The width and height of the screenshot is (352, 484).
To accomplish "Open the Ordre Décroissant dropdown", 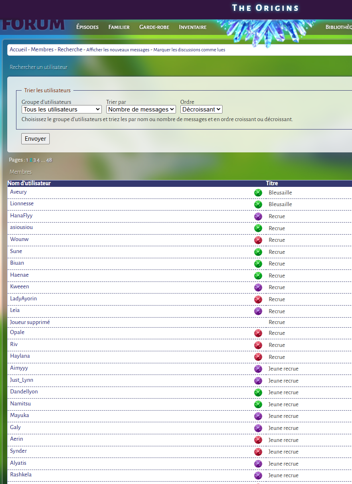I will click(201, 109).
